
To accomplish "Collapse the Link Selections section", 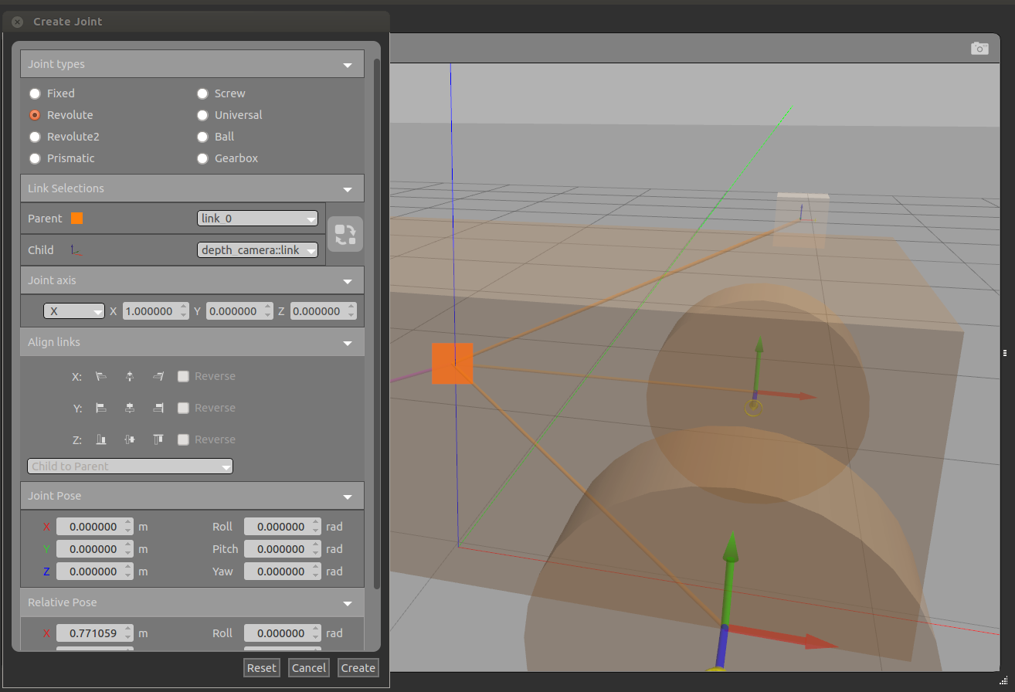I will click(192, 188).
